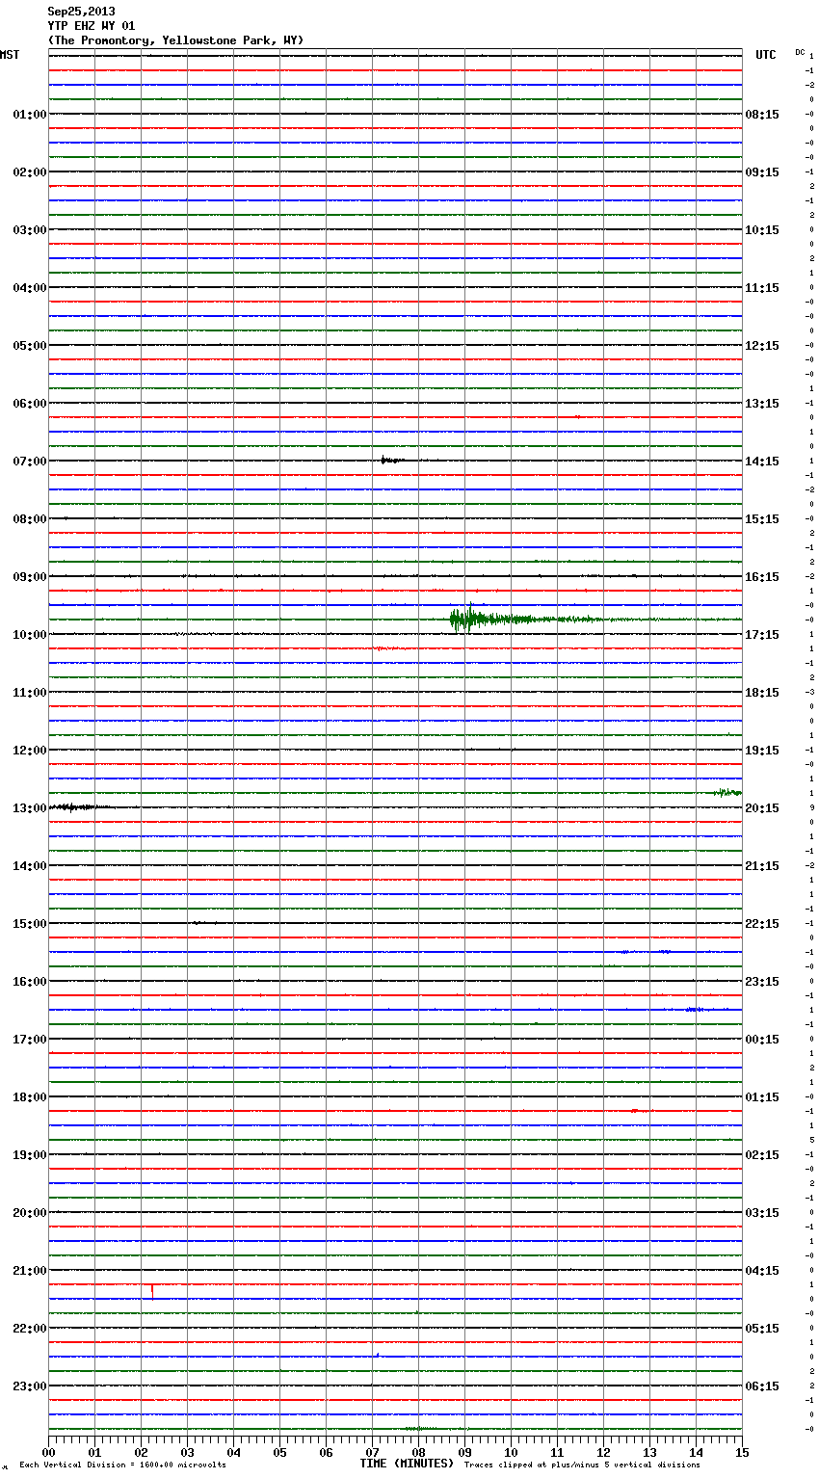Click the 23:15 UTC time label
819x1478 pixels.
[x=762, y=982]
